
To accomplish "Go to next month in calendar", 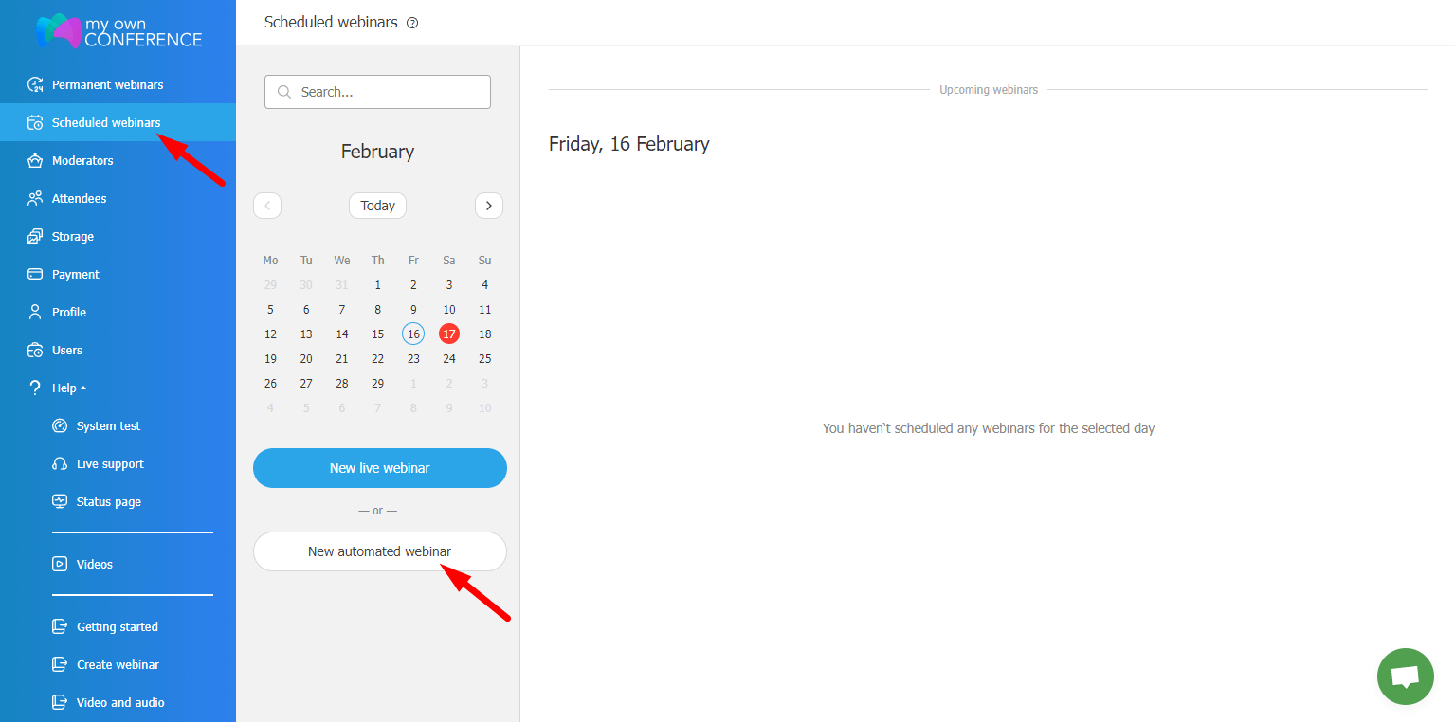I will click(x=488, y=206).
